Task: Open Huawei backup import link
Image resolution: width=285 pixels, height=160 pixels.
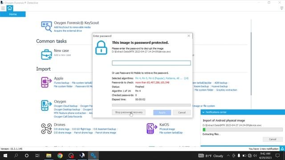Action: click(220, 86)
